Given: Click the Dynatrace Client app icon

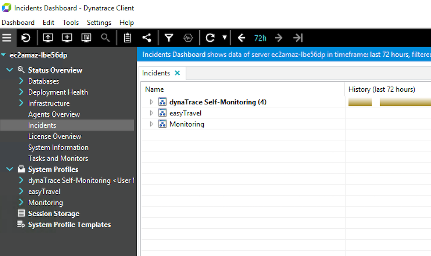Looking at the screenshot, I should (x=7, y=8).
